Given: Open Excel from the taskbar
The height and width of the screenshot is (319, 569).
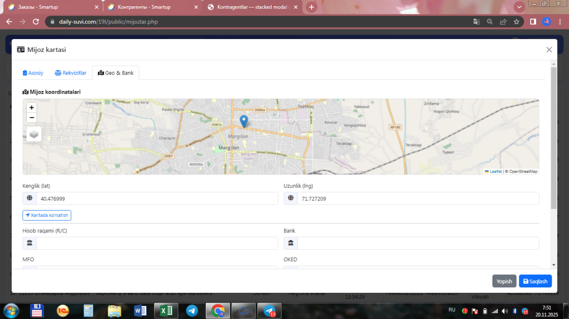Looking at the screenshot, I should tap(166, 311).
